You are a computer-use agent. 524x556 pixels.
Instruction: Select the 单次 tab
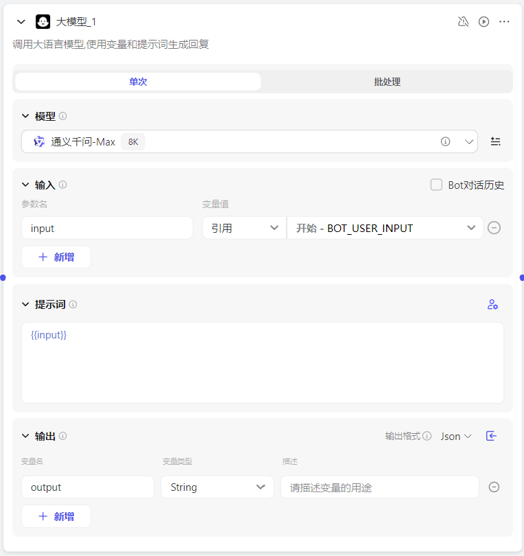pos(138,82)
